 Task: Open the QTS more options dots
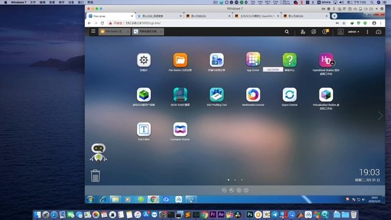(x=367, y=32)
